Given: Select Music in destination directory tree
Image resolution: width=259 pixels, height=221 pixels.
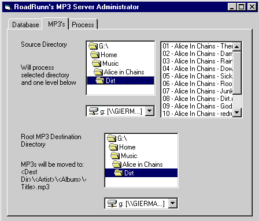Looking at the screenshot, I should [x=129, y=156].
